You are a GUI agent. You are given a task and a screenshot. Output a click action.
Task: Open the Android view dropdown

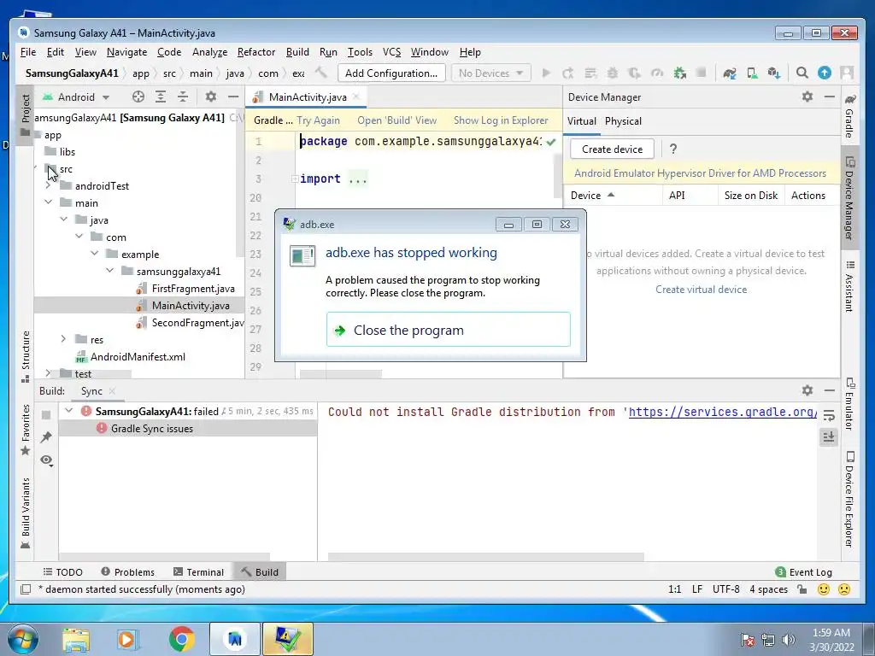[76, 97]
